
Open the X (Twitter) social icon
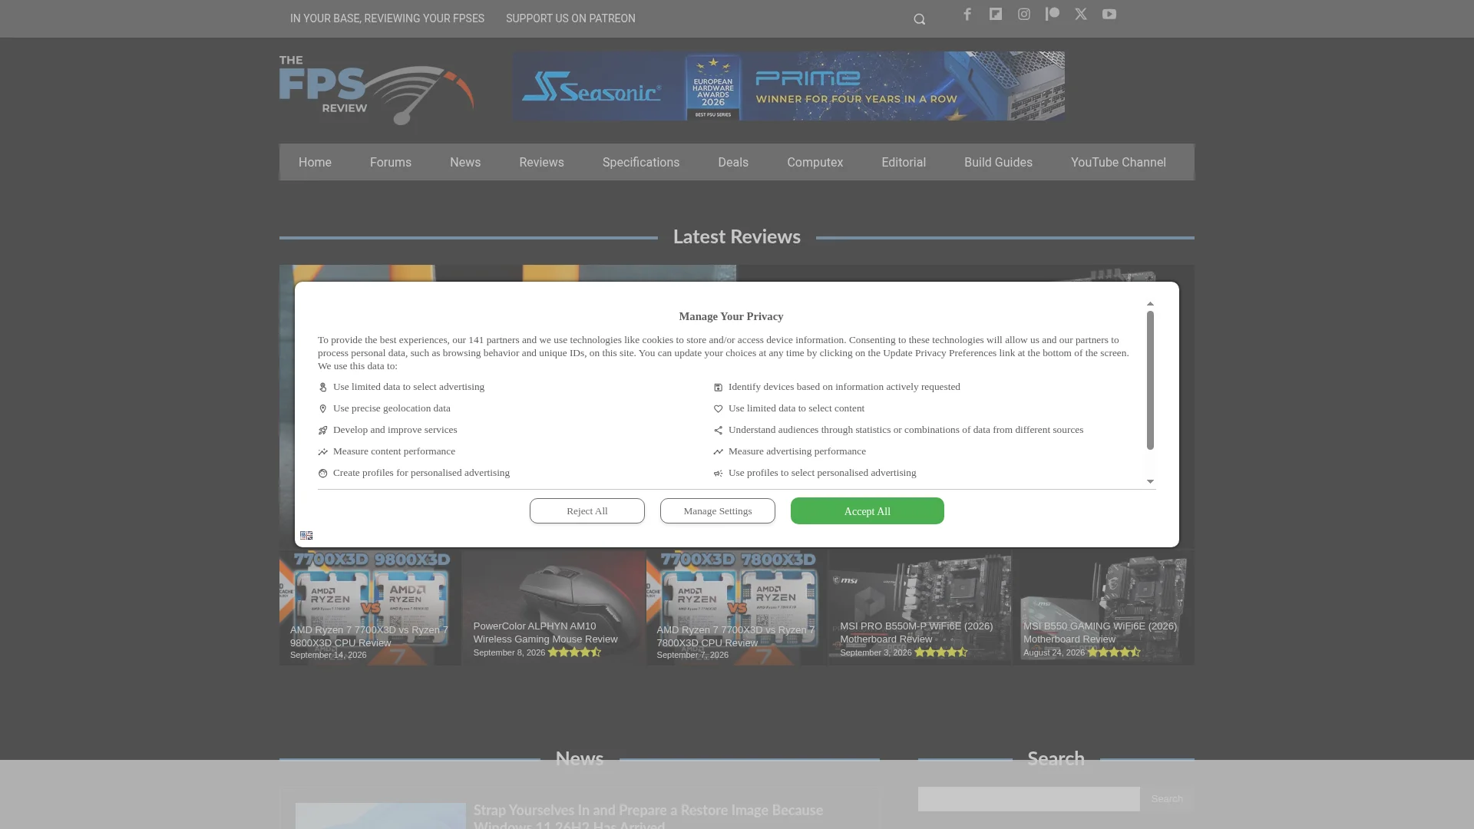pos(1081,14)
